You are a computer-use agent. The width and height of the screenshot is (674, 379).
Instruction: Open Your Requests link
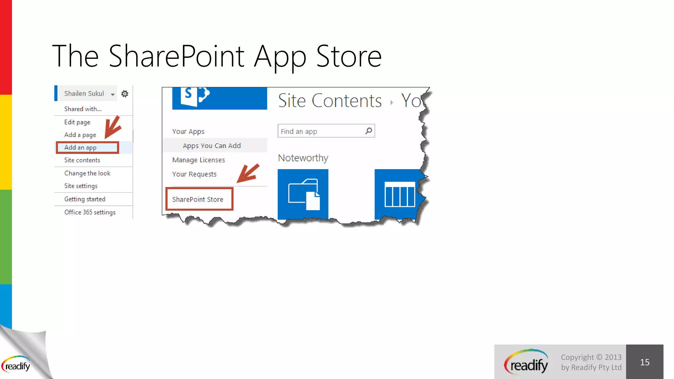pos(194,174)
